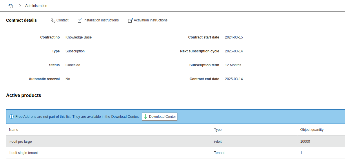This screenshot has height=167, width=345.
Task: Select the i-doit pro large row
Action: tap(176, 142)
